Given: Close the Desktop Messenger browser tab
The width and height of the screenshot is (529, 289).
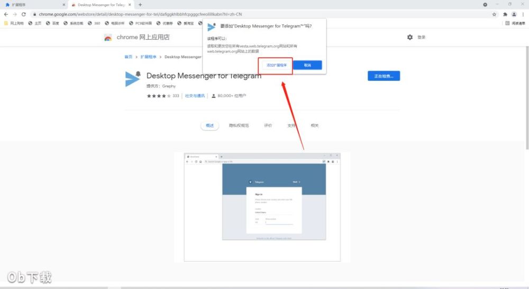Looking at the screenshot, I should coord(130,5).
